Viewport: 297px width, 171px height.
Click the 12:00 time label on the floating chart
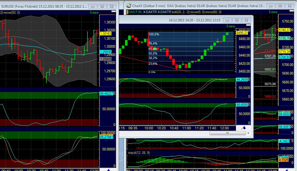(x=224, y=128)
